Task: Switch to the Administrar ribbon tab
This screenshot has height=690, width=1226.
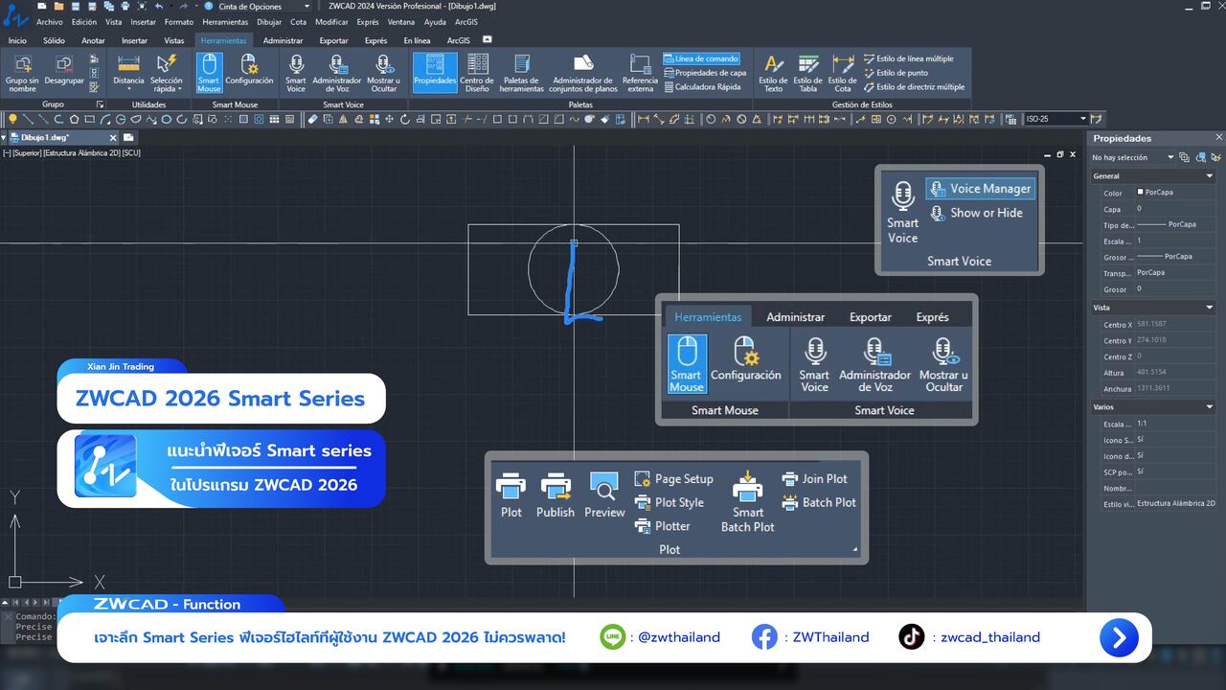Action: [x=283, y=40]
